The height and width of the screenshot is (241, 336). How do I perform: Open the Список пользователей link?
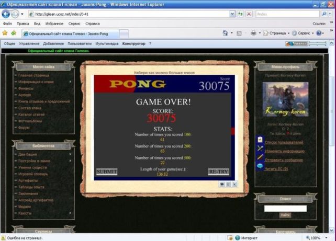(284, 142)
